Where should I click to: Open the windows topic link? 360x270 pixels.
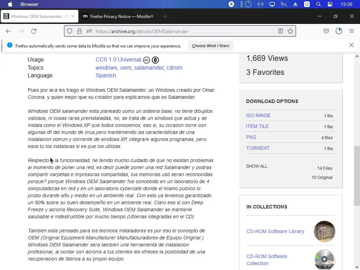tap(106, 68)
